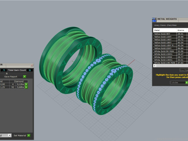
Task: Click the metal list scroll-left arrow
Action: 155,66
